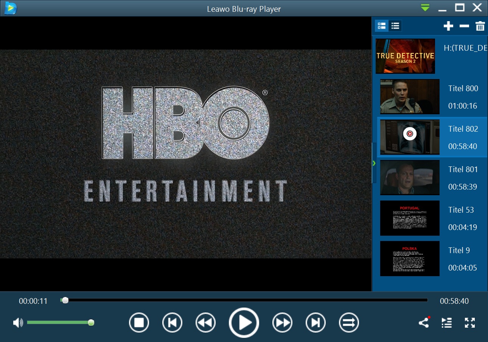Maximize the Leawo Blu-ray Player window

coord(460,8)
